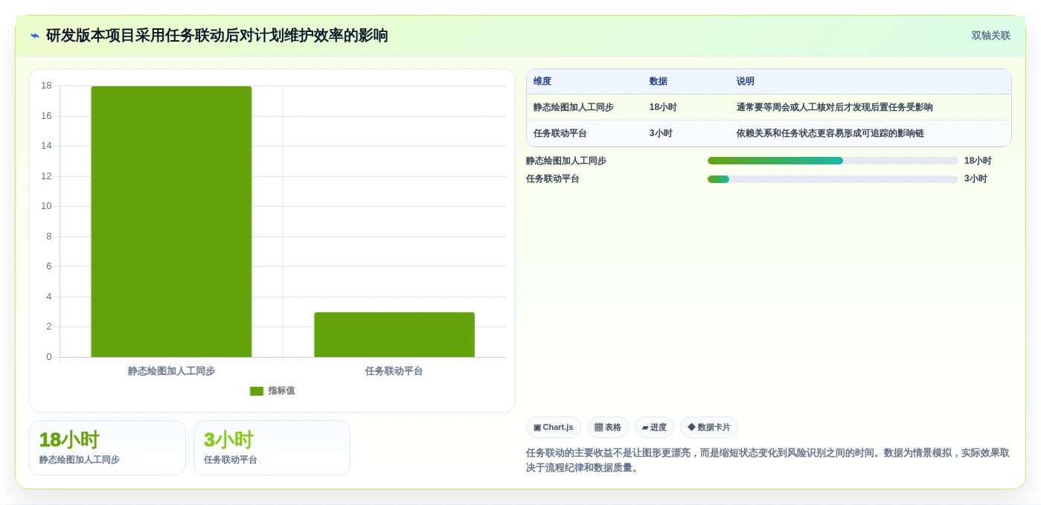Click the chart title heading text
The image size is (1041, 505).
click(x=217, y=36)
